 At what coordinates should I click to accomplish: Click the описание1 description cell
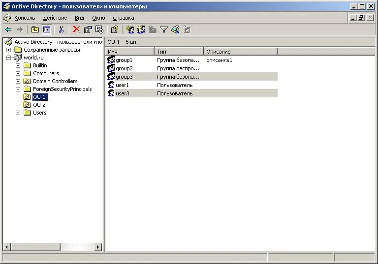coord(219,60)
